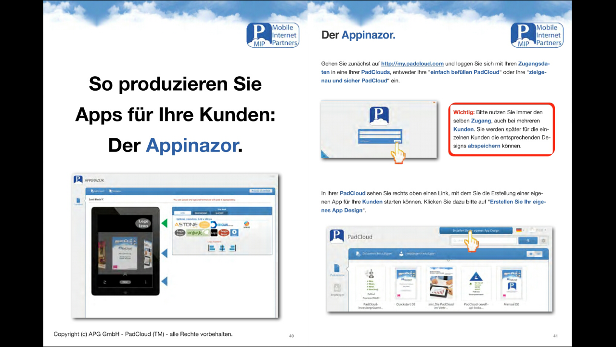Choose the ASTONE sample logo
This screenshot has width=616, height=347.
tap(186, 225)
